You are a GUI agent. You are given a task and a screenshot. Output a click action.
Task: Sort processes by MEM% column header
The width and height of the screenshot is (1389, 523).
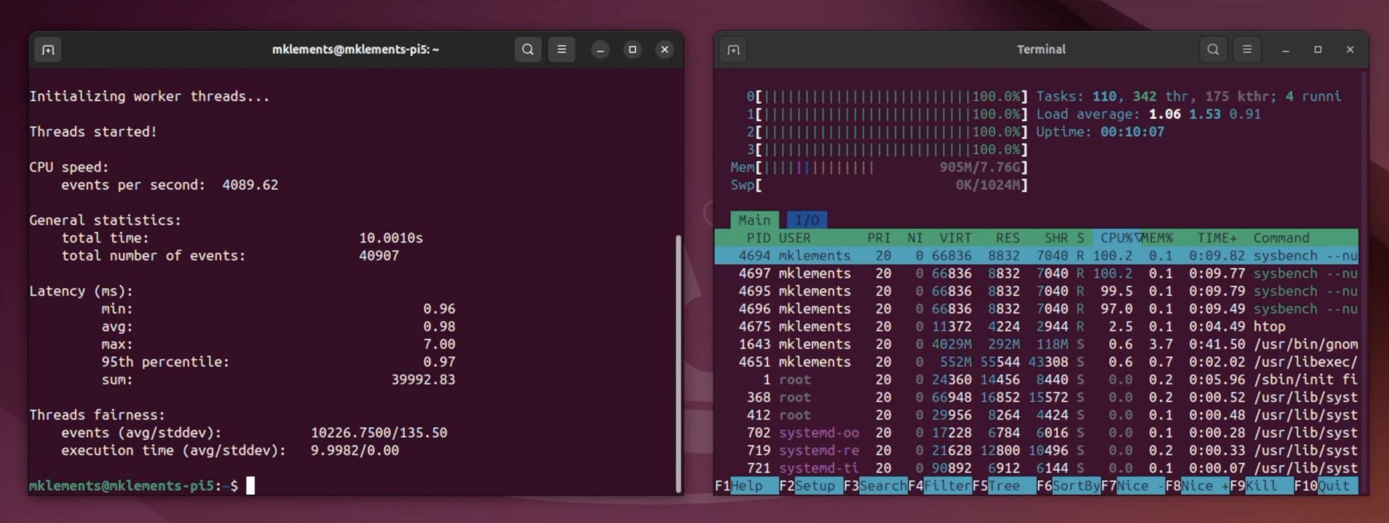tap(1158, 238)
